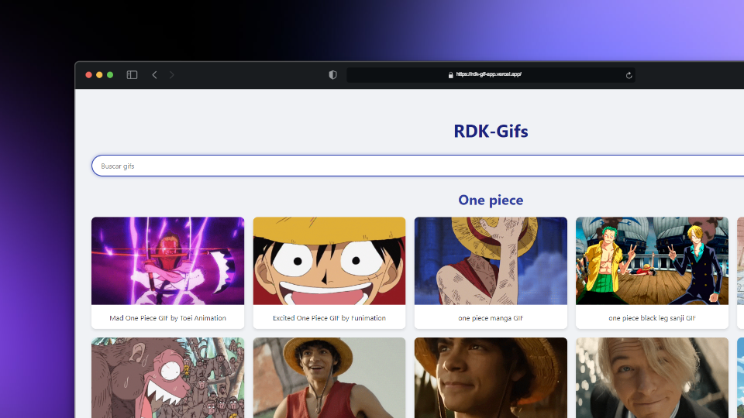Open the live-action Luffy close-up face GIF
744x418 pixels.
click(x=491, y=378)
